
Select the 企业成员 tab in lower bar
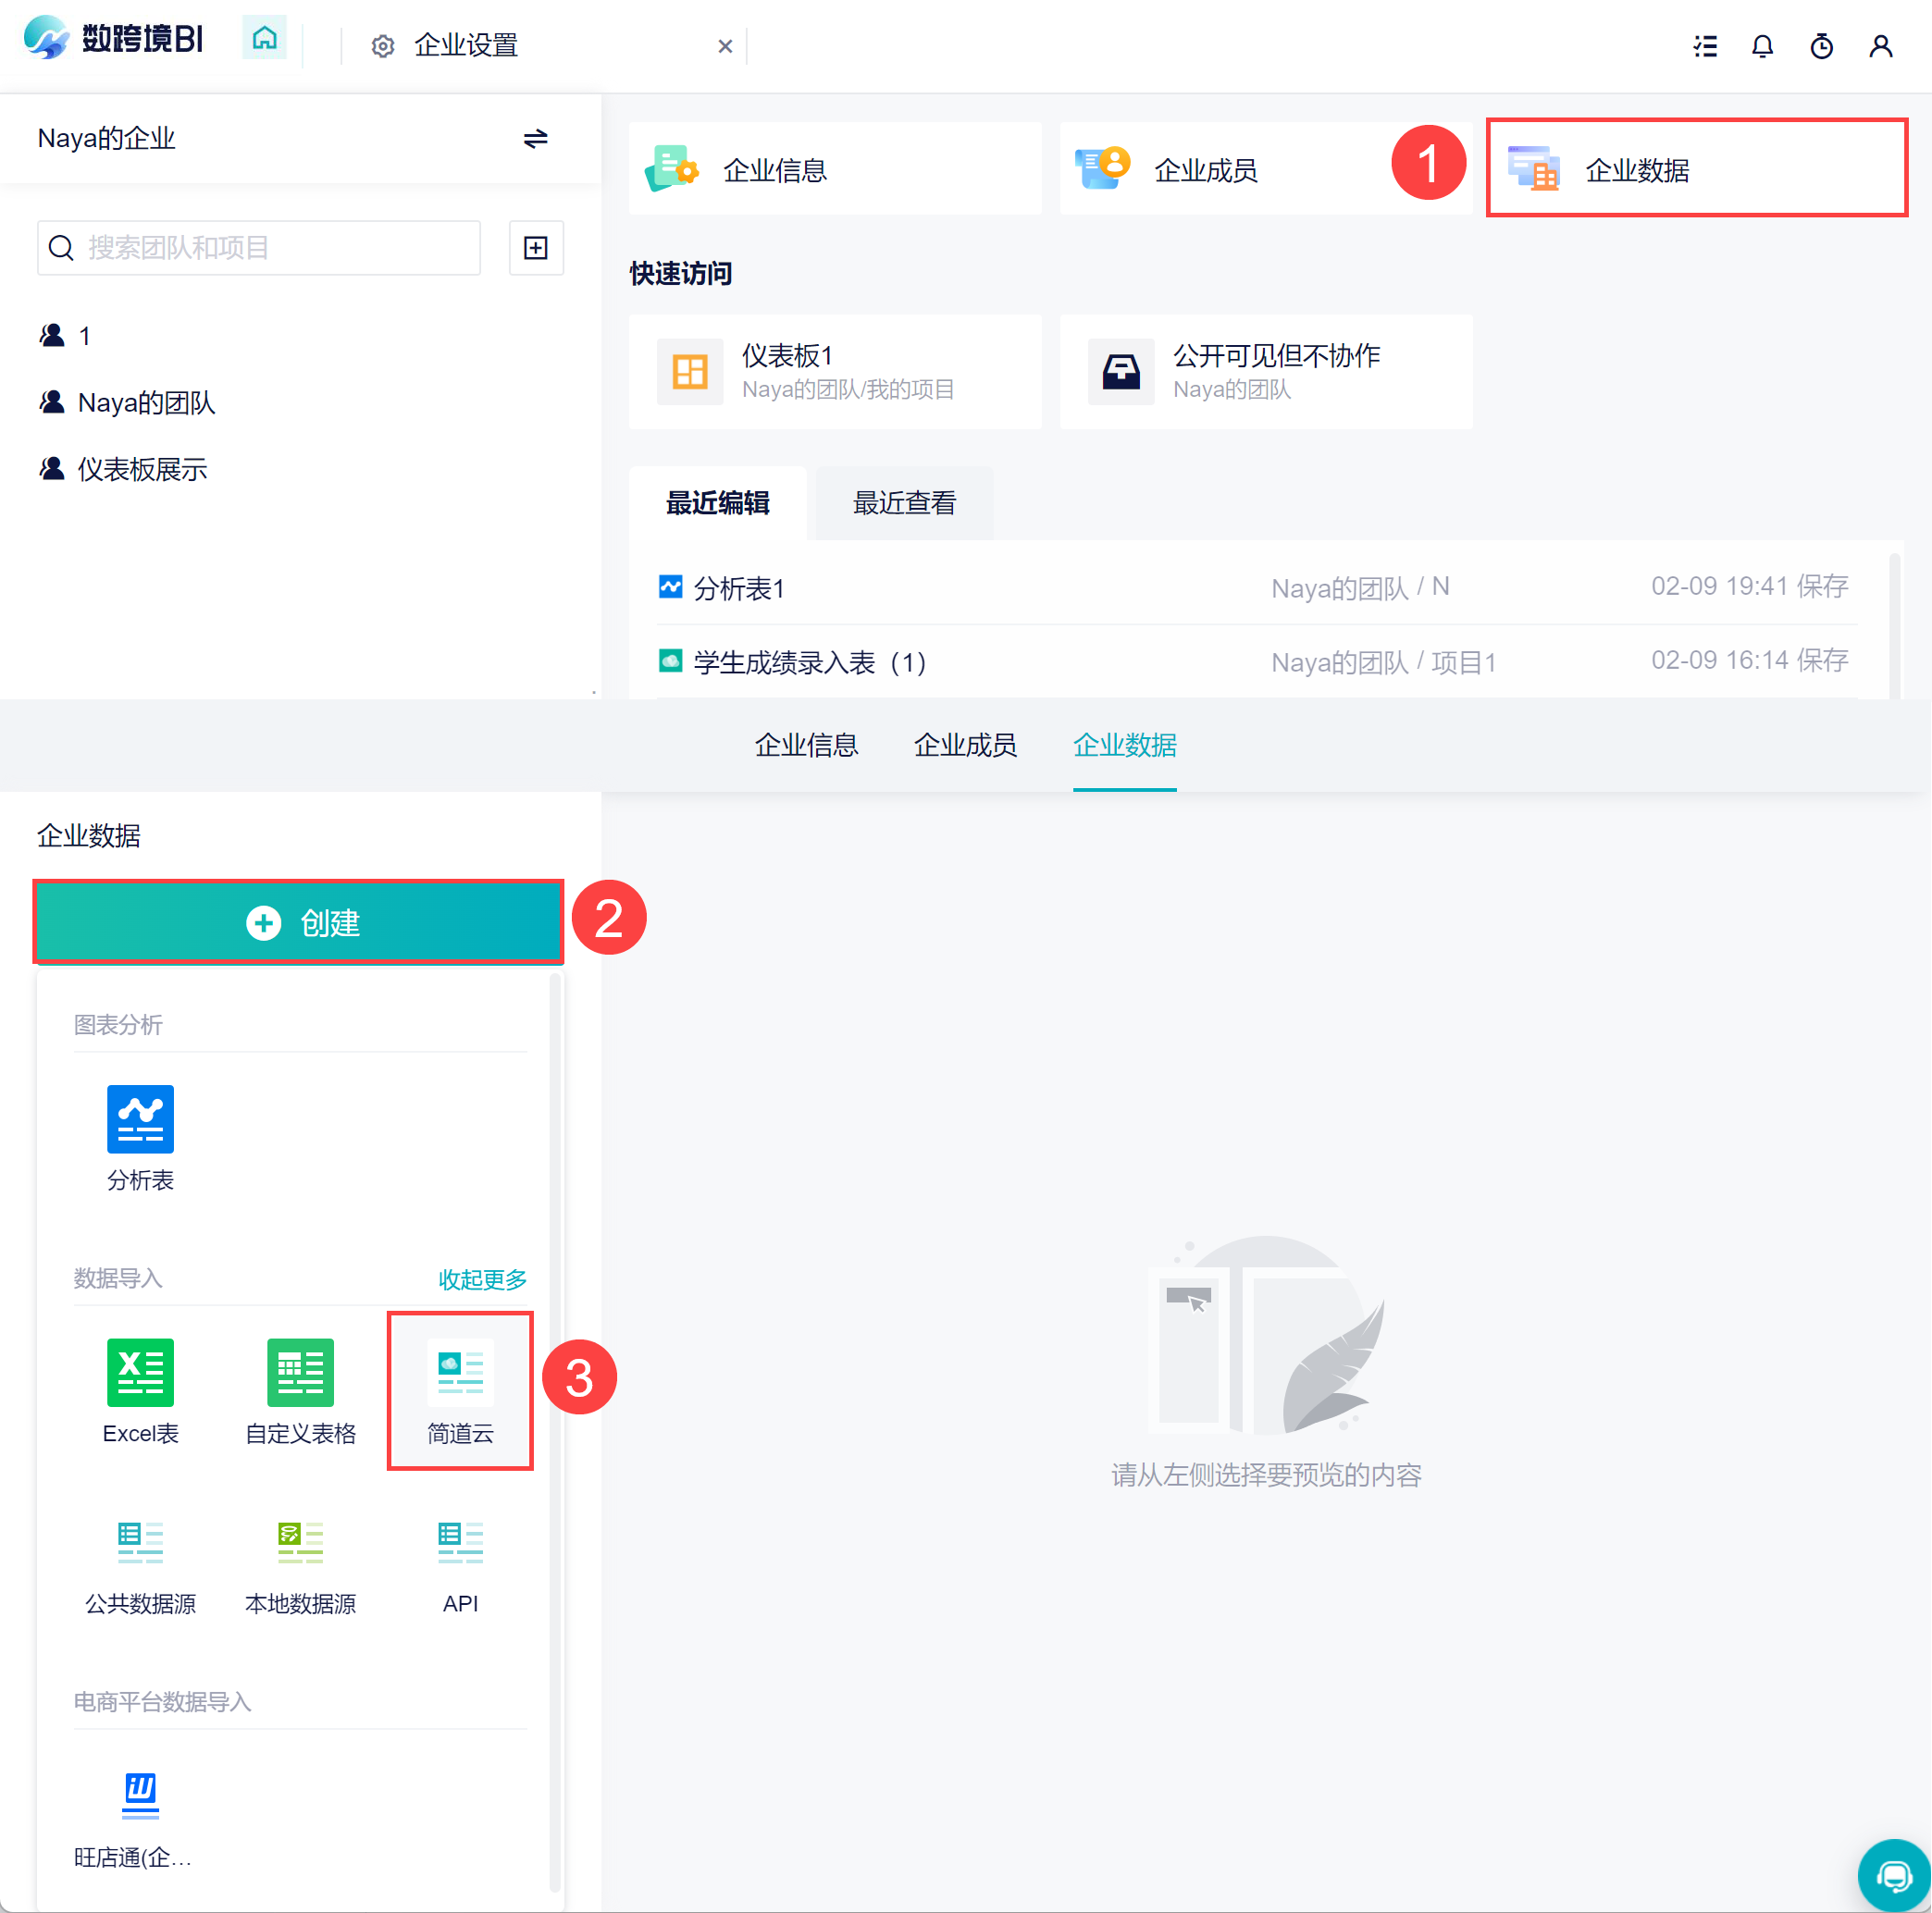[x=965, y=745]
